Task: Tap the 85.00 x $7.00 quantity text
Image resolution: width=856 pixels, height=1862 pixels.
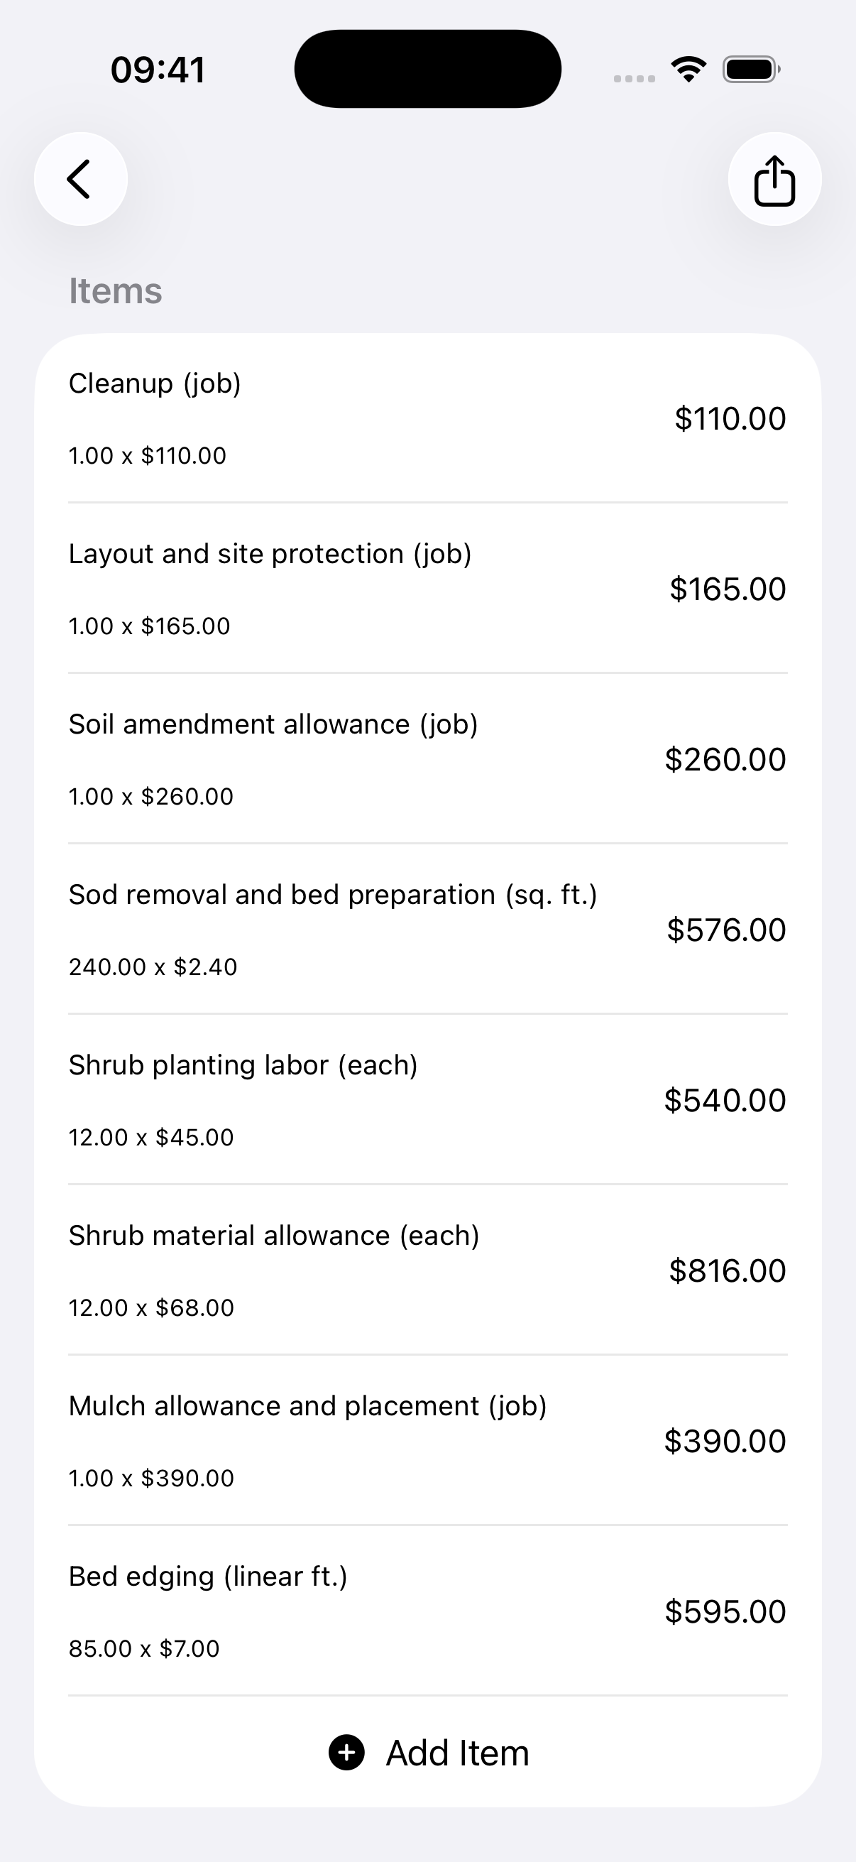Action: (x=144, y=1649)
